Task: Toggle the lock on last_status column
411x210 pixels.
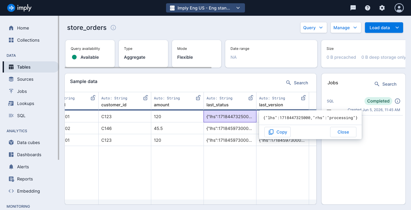Action: coord(251,98)
